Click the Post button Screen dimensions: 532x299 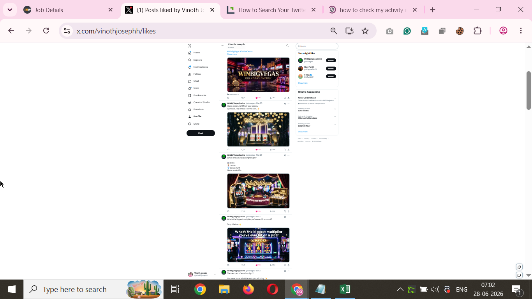pos(201,133)
